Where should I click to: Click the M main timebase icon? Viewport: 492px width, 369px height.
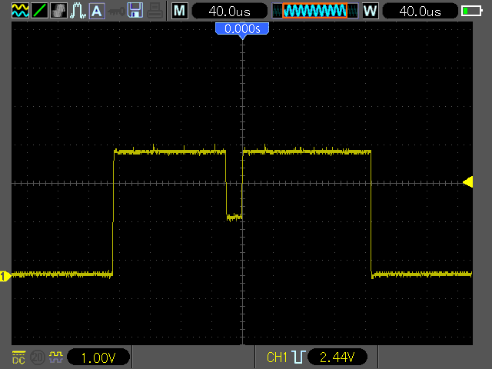coord(179,11)
